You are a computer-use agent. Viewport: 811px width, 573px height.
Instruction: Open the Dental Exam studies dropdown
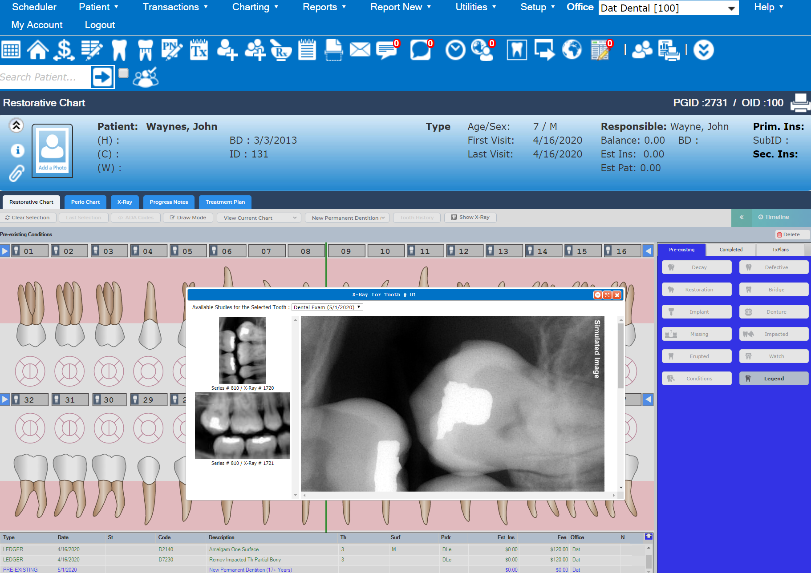tap(327, 307)
